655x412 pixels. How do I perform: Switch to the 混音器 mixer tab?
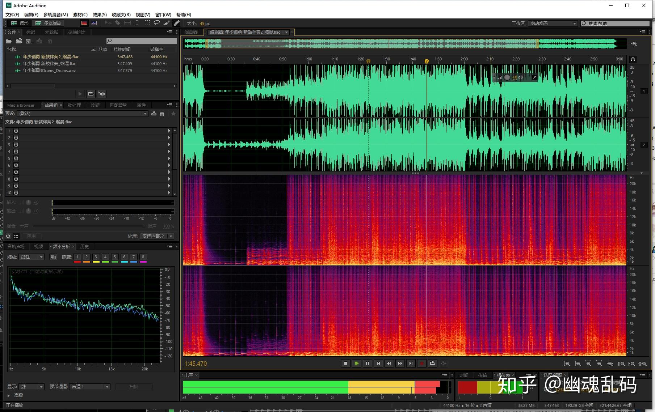click(x=191, y=32)
